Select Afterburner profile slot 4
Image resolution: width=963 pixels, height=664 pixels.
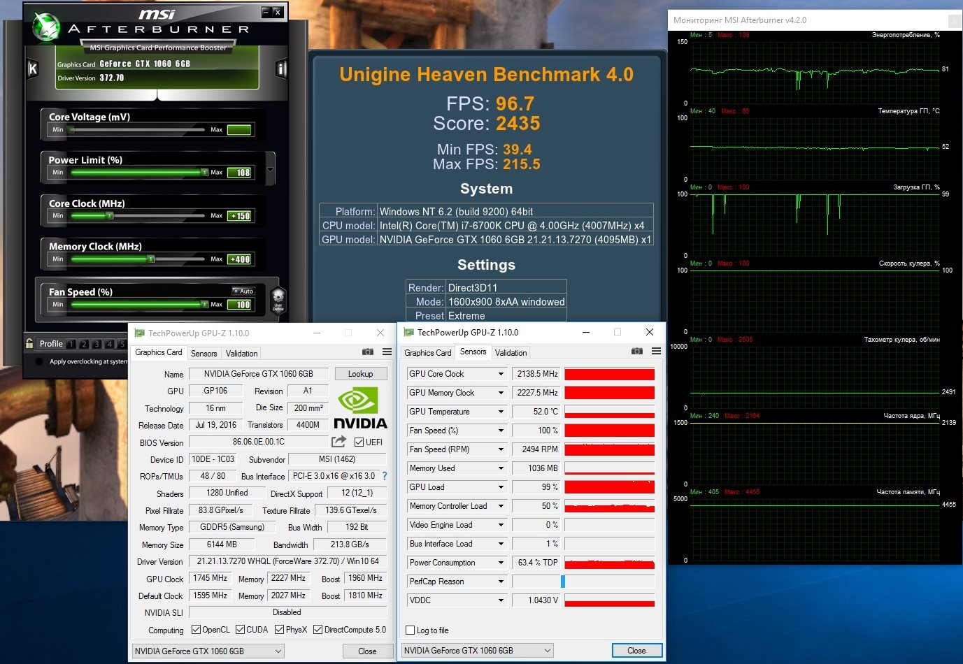[109, 344]
